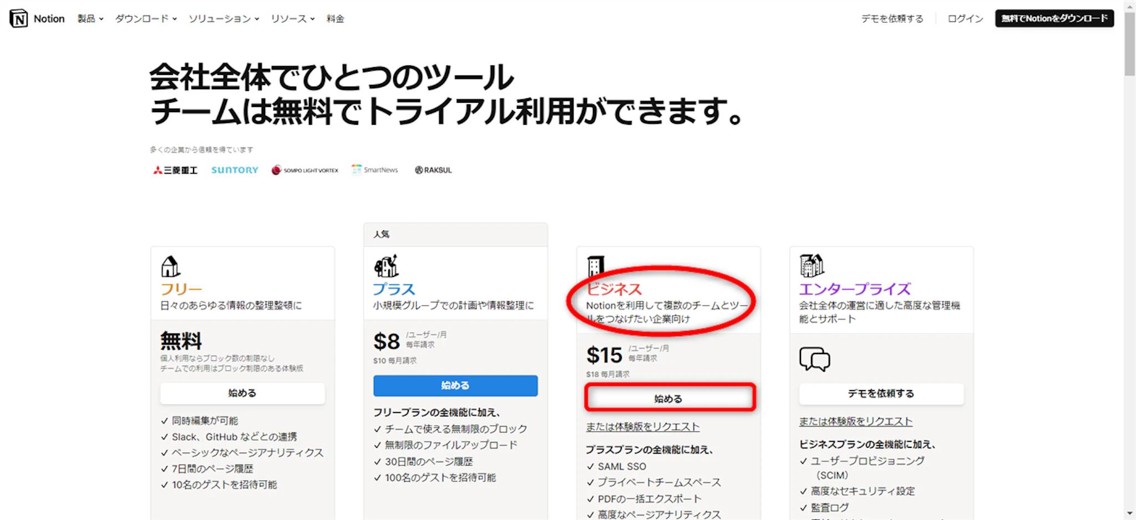Click 始める button under Business plan
Image resolution: width=1136 pixels, height=520 pixels.
tap(670, 398)
